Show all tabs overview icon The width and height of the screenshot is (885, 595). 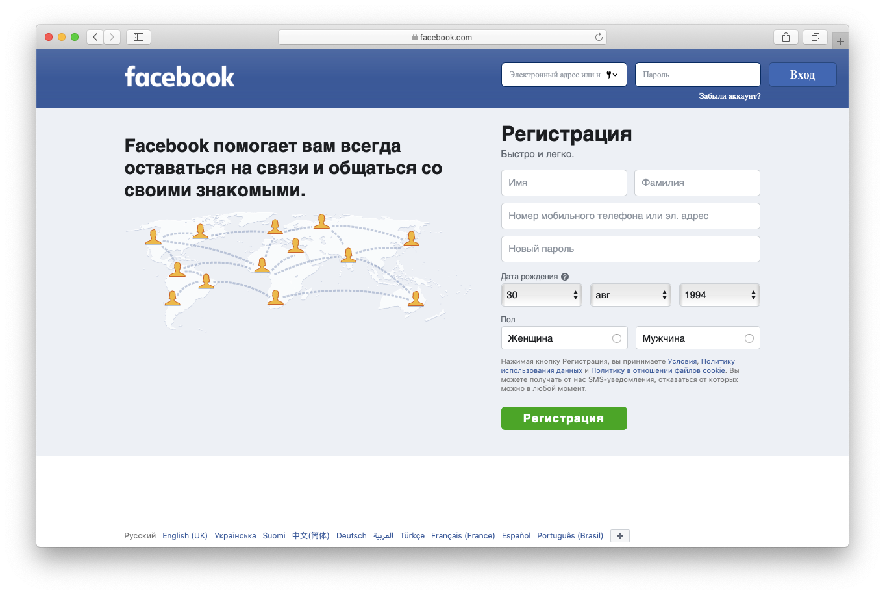pos(815,37)
